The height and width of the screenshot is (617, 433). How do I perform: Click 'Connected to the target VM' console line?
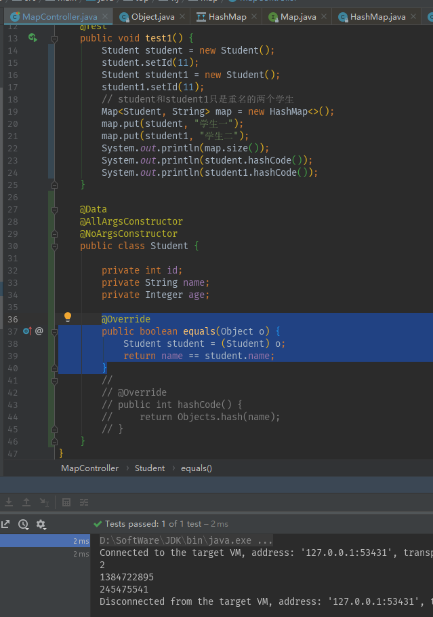[266, 553]
